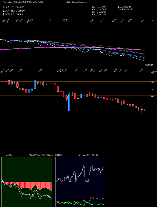
Task: Click inside the green MACD indicator panel
Action: click(27, 182)
